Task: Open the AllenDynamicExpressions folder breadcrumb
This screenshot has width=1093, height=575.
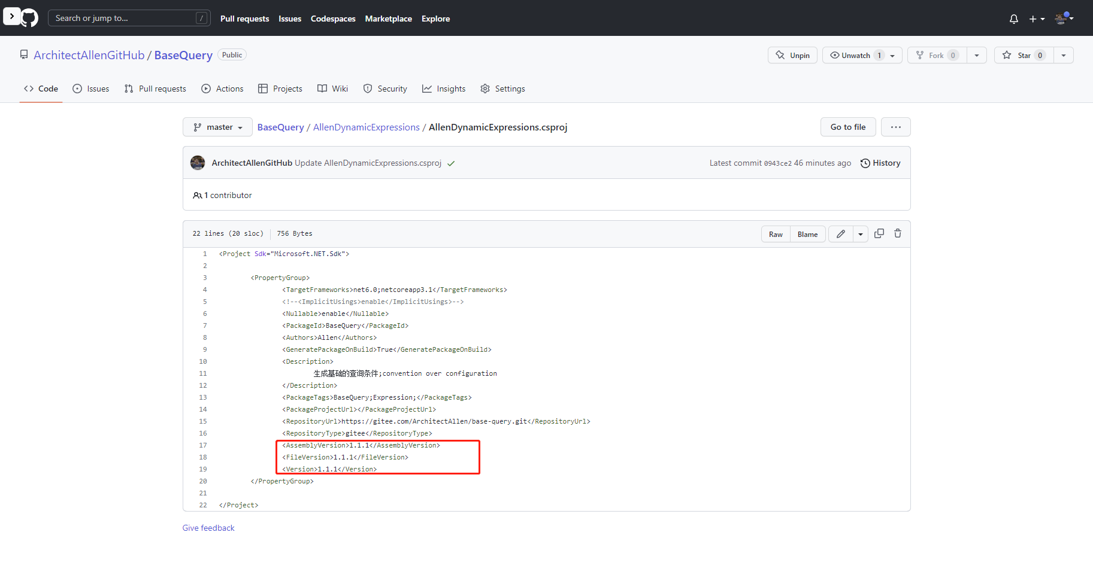Action: [367, 127]
